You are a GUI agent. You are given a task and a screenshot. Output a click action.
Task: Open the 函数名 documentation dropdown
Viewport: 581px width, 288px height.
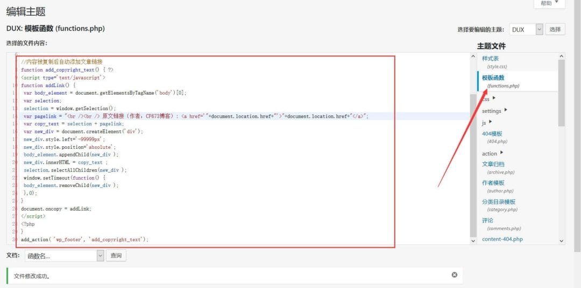(64, 256)
